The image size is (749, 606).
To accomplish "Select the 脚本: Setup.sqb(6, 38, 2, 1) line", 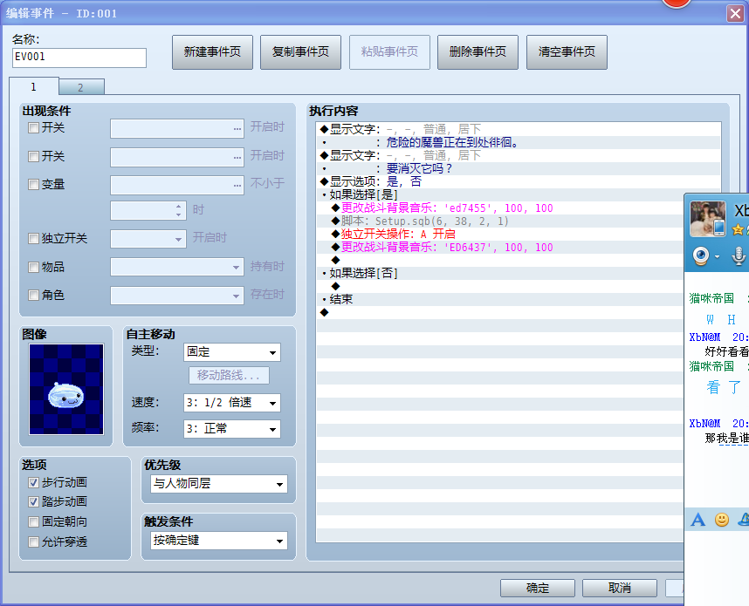I will [x=500, y=221].
